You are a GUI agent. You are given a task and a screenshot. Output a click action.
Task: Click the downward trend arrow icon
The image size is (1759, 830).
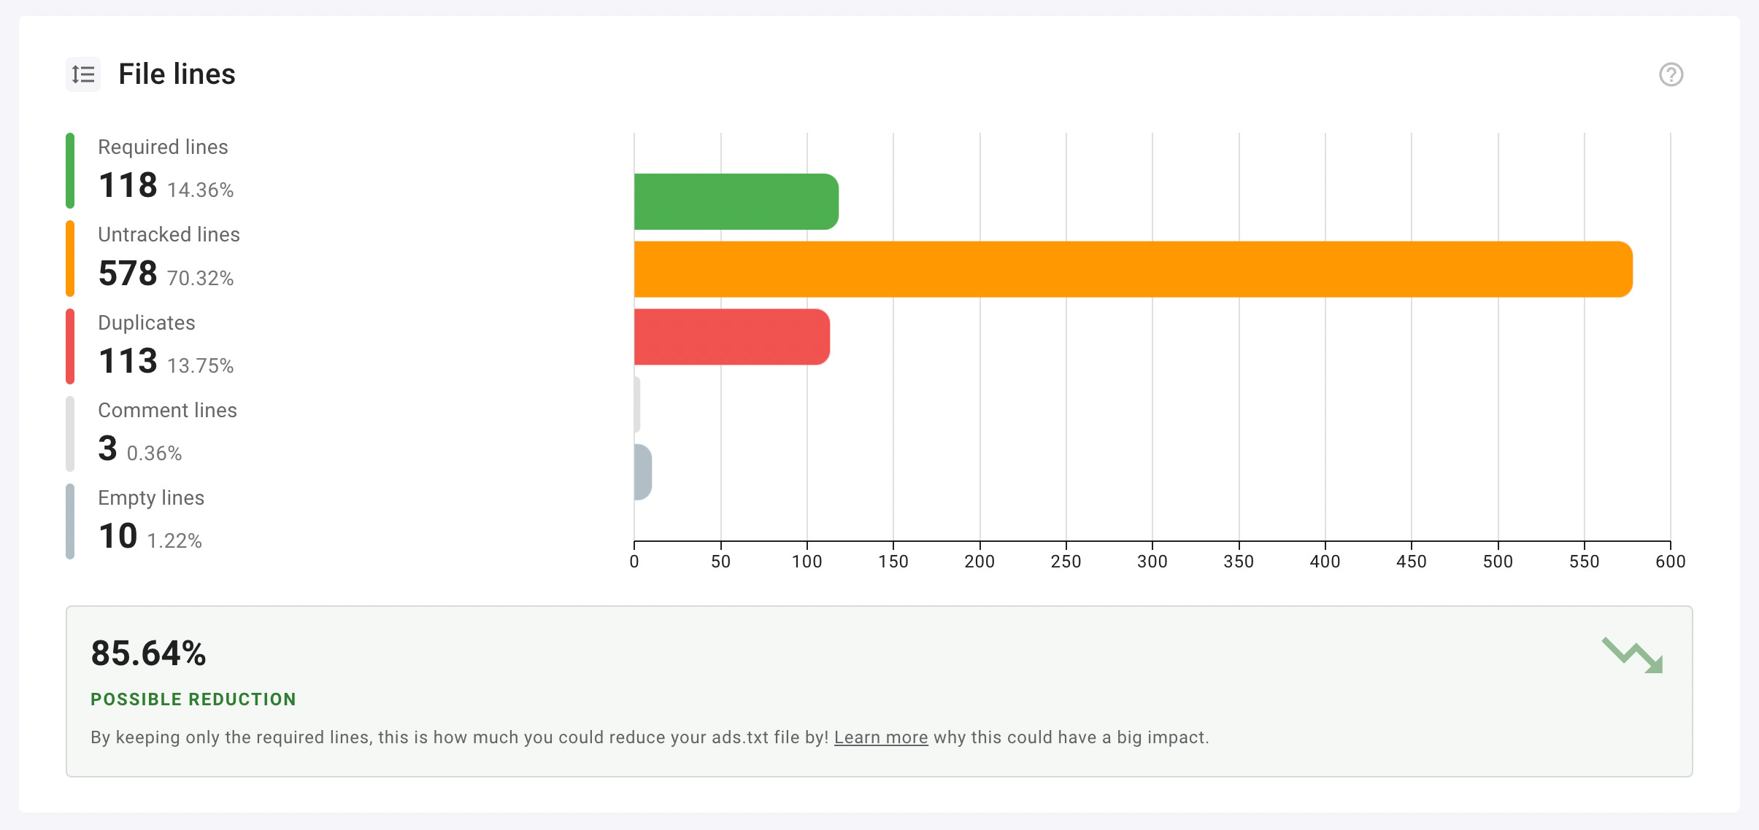1633,655
